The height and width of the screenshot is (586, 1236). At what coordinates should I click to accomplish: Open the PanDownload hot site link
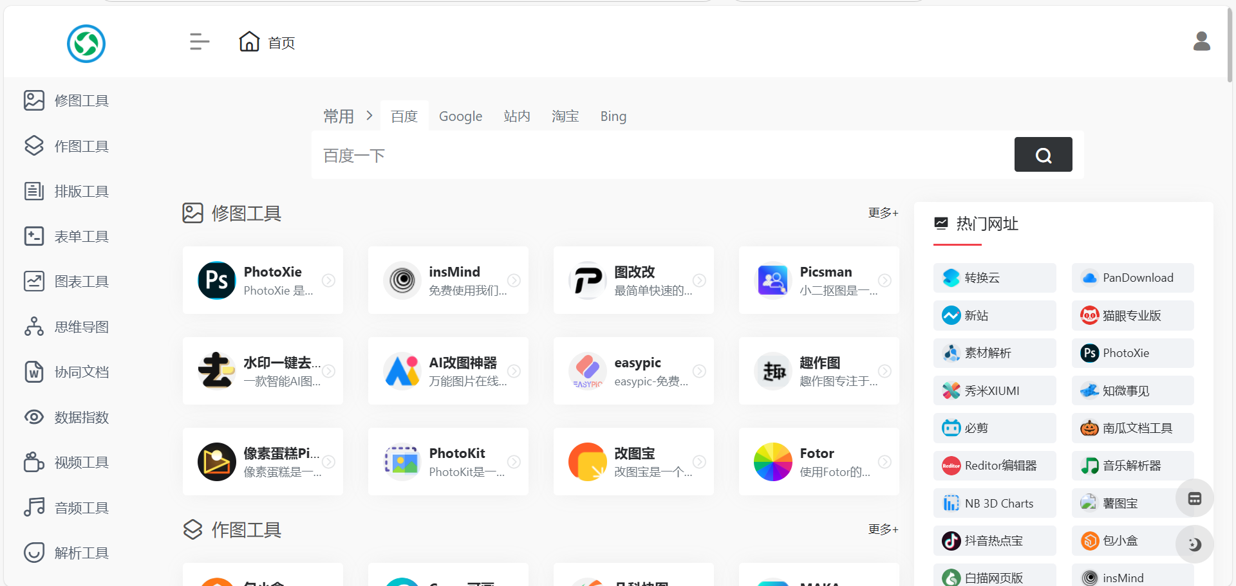[x=1132, y=278]
